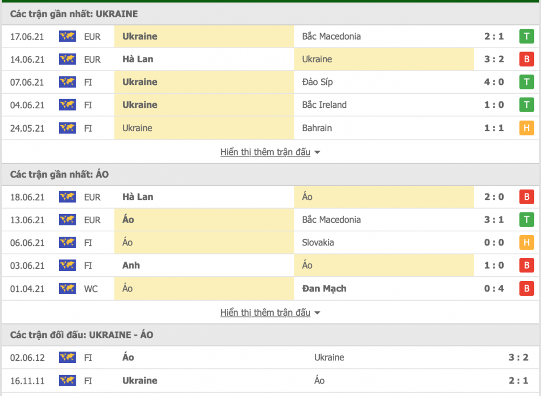Click world flag icon for 17.06.21 match

coord(67,36)
